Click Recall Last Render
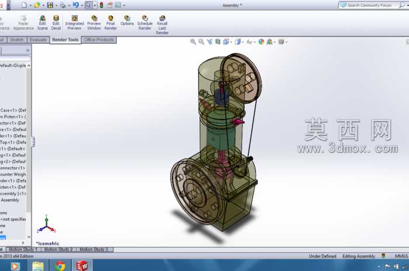Screen dimensions: 409x271 162,25
